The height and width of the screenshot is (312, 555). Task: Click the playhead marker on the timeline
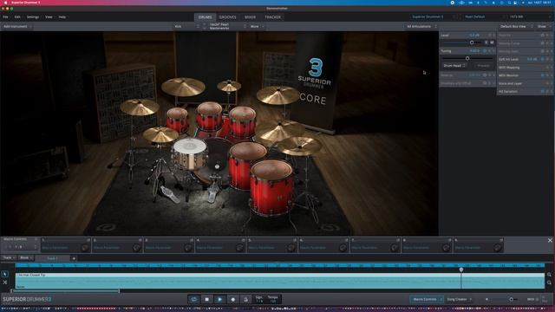tap(461, 270)
